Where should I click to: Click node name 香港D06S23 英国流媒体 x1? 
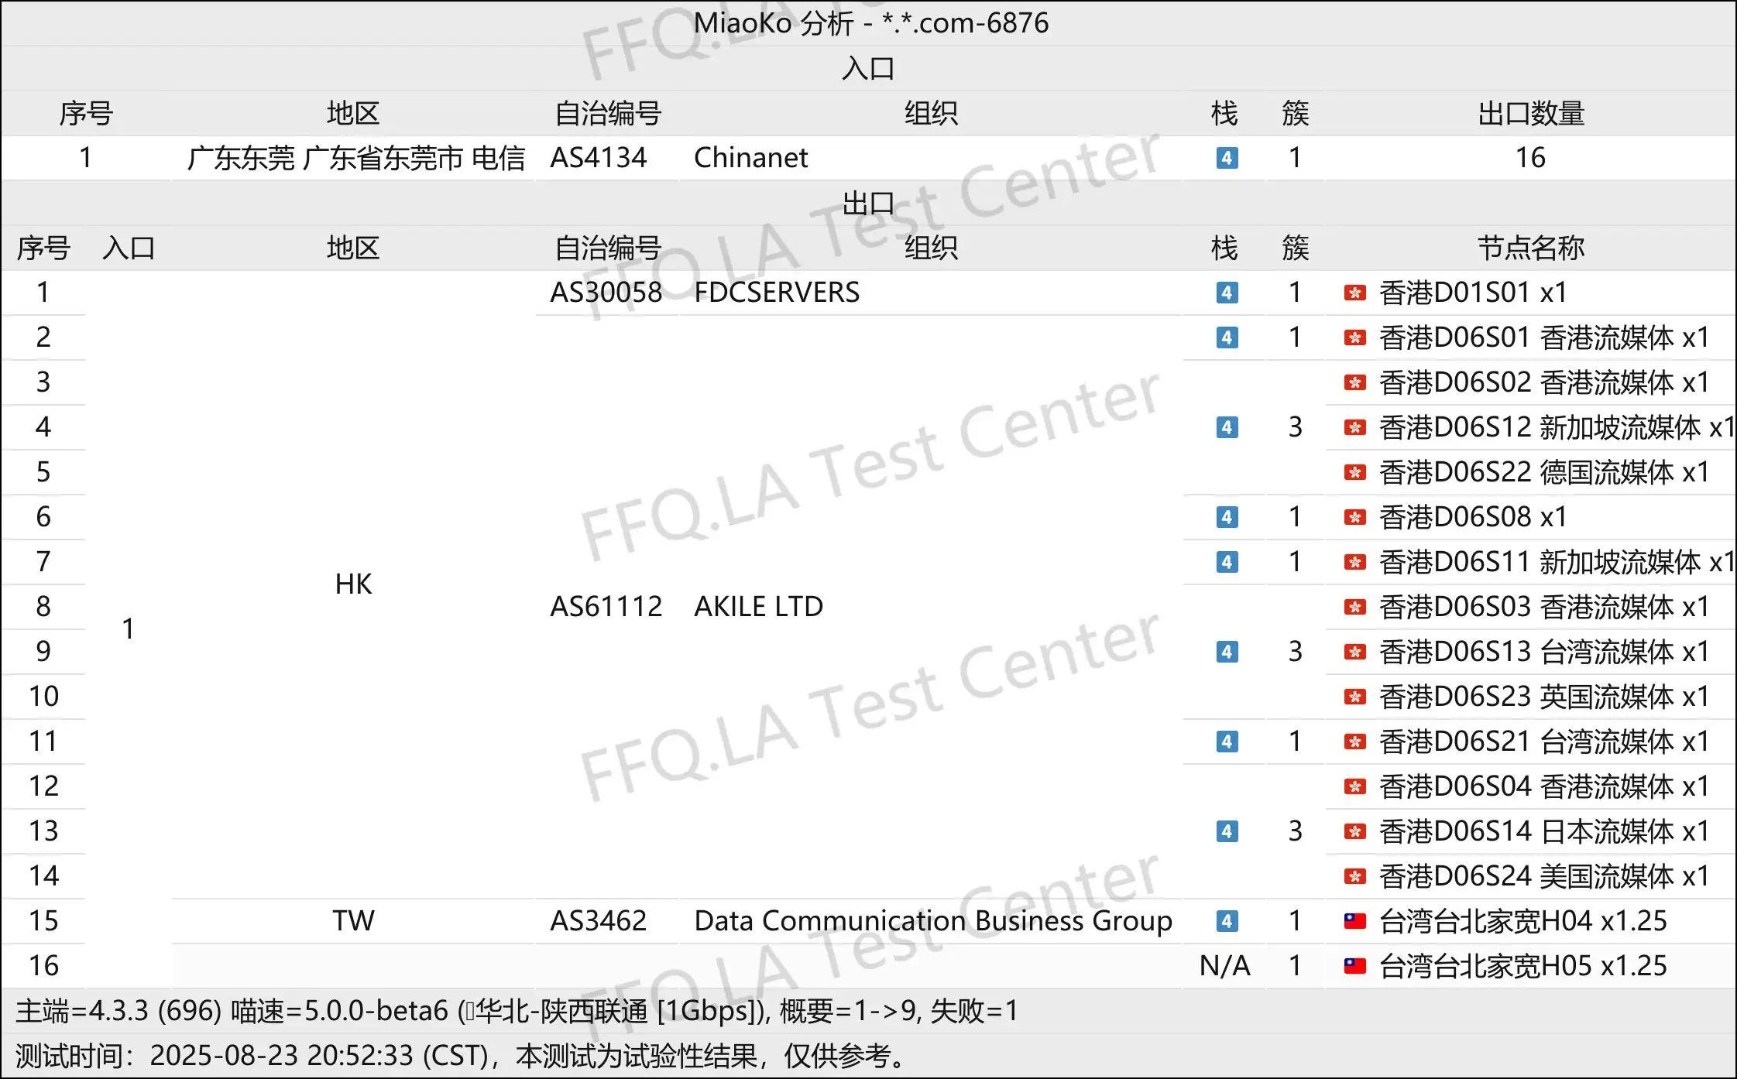tap(1544, 697)
